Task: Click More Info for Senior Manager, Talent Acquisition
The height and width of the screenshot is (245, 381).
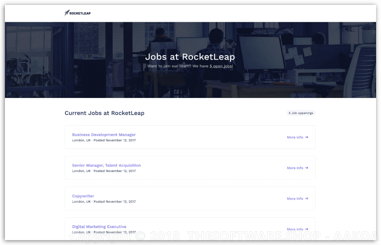Action: point(295,168)
